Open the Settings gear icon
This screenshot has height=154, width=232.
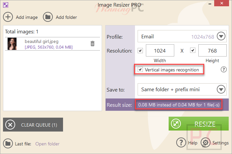pos(205,142)
